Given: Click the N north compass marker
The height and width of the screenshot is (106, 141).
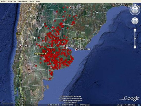Looking at the screenshot, I should pos(135,5).
